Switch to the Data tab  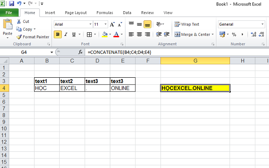127,13
